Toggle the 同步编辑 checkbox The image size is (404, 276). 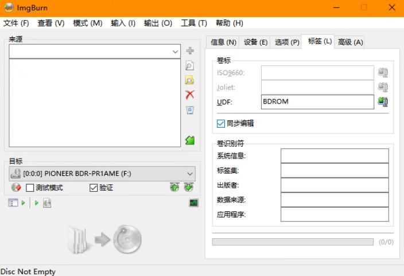tap(221, 124)
